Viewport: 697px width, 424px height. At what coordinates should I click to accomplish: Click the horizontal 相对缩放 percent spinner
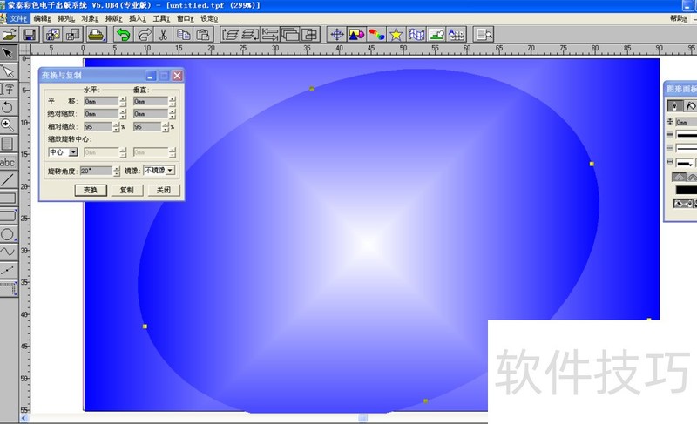[116, 127]
